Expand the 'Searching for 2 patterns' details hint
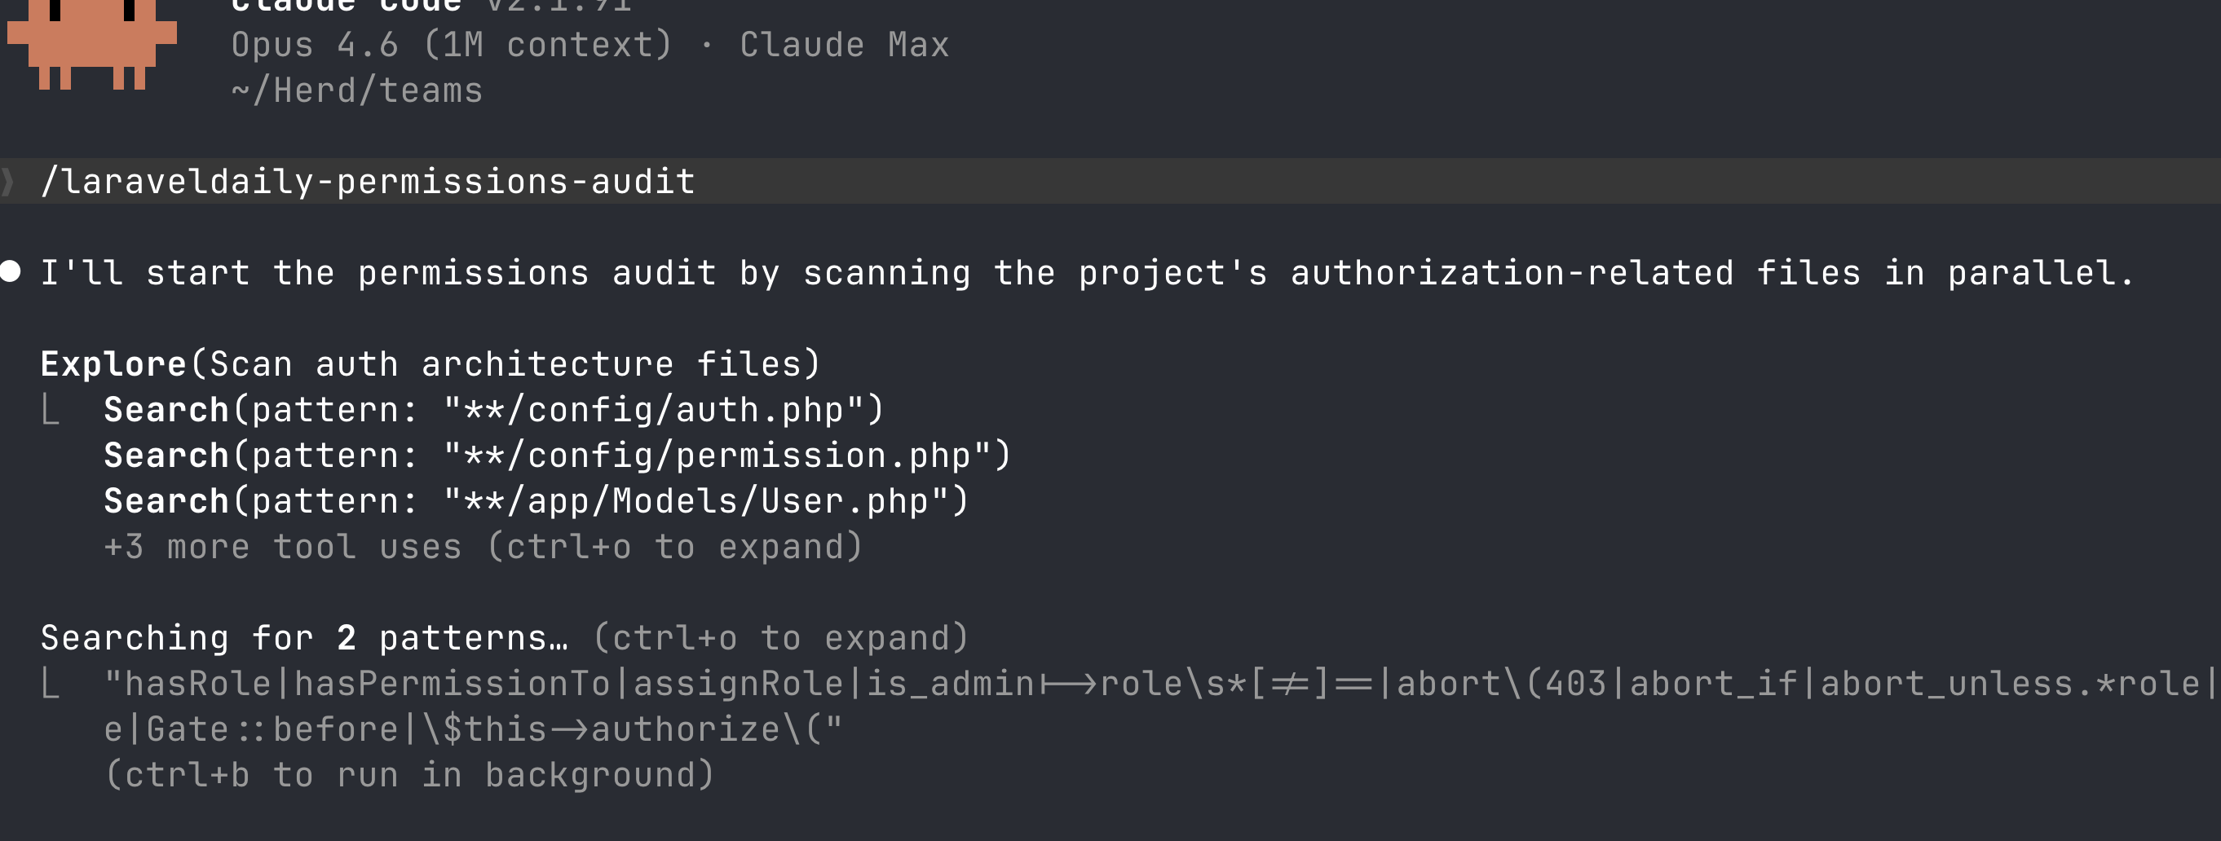This screenshot has height=841, width=2221. click(781, 639)
